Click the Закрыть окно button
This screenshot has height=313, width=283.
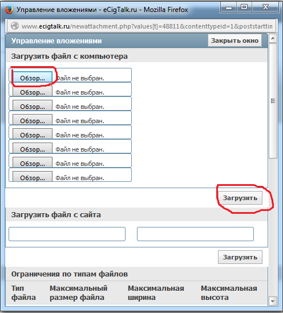(x=235, y=40)
